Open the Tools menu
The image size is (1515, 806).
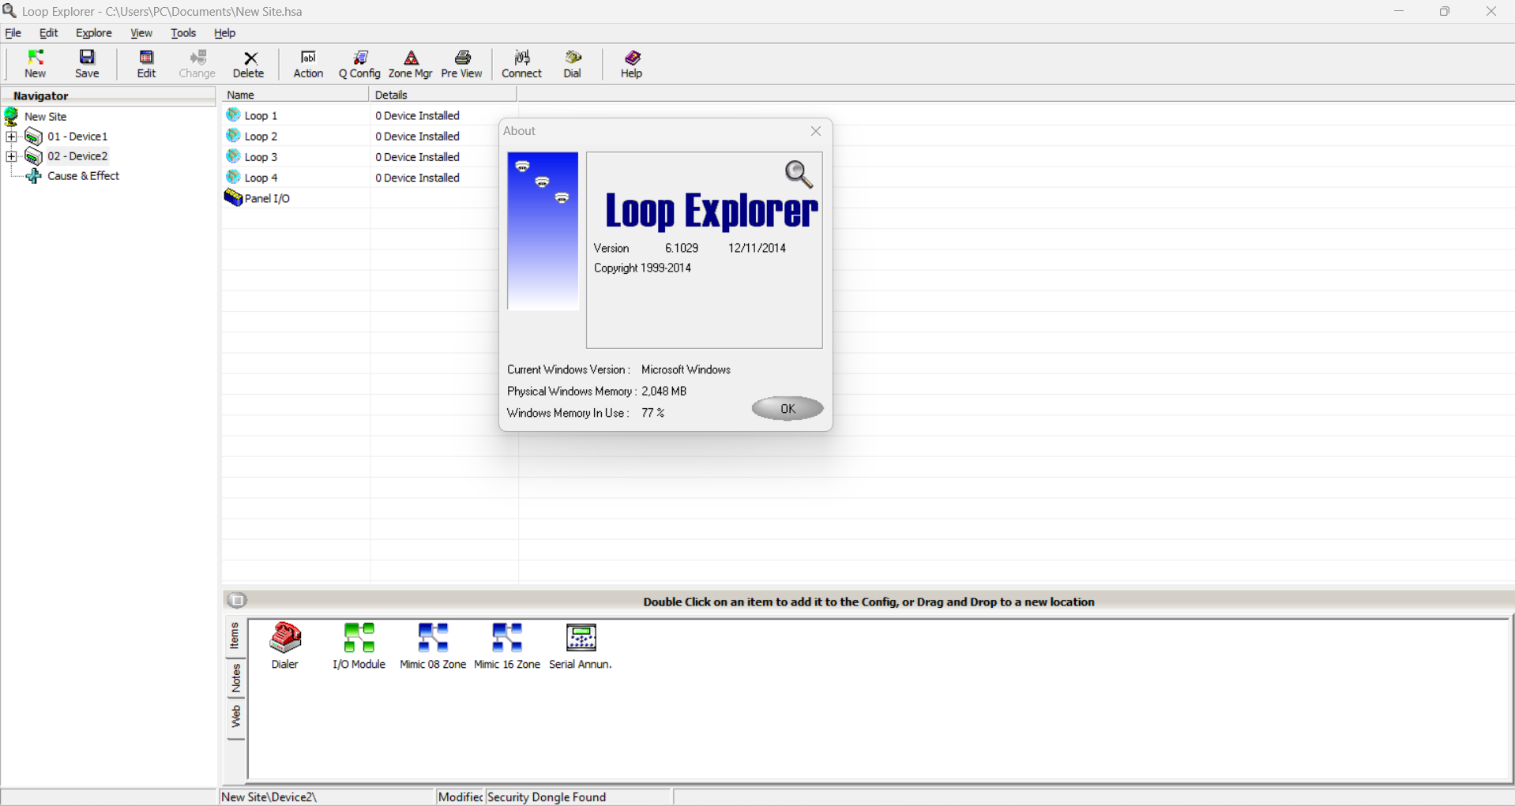[x=182, y=32]
